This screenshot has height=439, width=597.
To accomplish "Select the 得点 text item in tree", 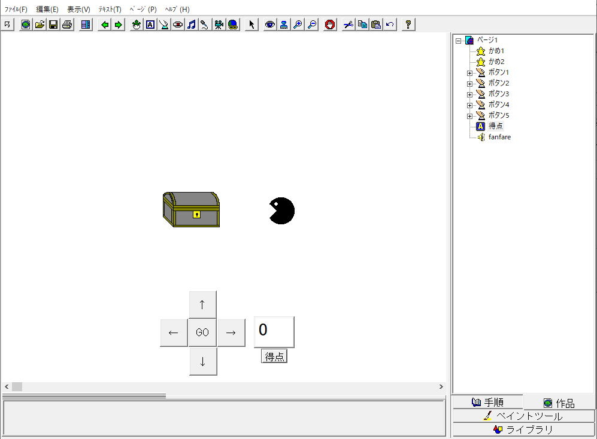I will click(x=495, y=126).
